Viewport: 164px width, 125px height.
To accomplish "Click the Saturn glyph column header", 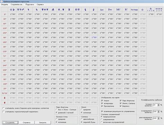I will click(37, 10).
